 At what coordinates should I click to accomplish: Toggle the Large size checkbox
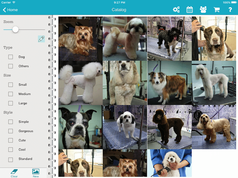[x=11, y=103]
